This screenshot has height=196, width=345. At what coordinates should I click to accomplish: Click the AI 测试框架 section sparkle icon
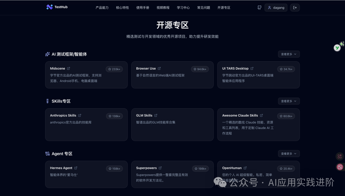click(47, 54)
